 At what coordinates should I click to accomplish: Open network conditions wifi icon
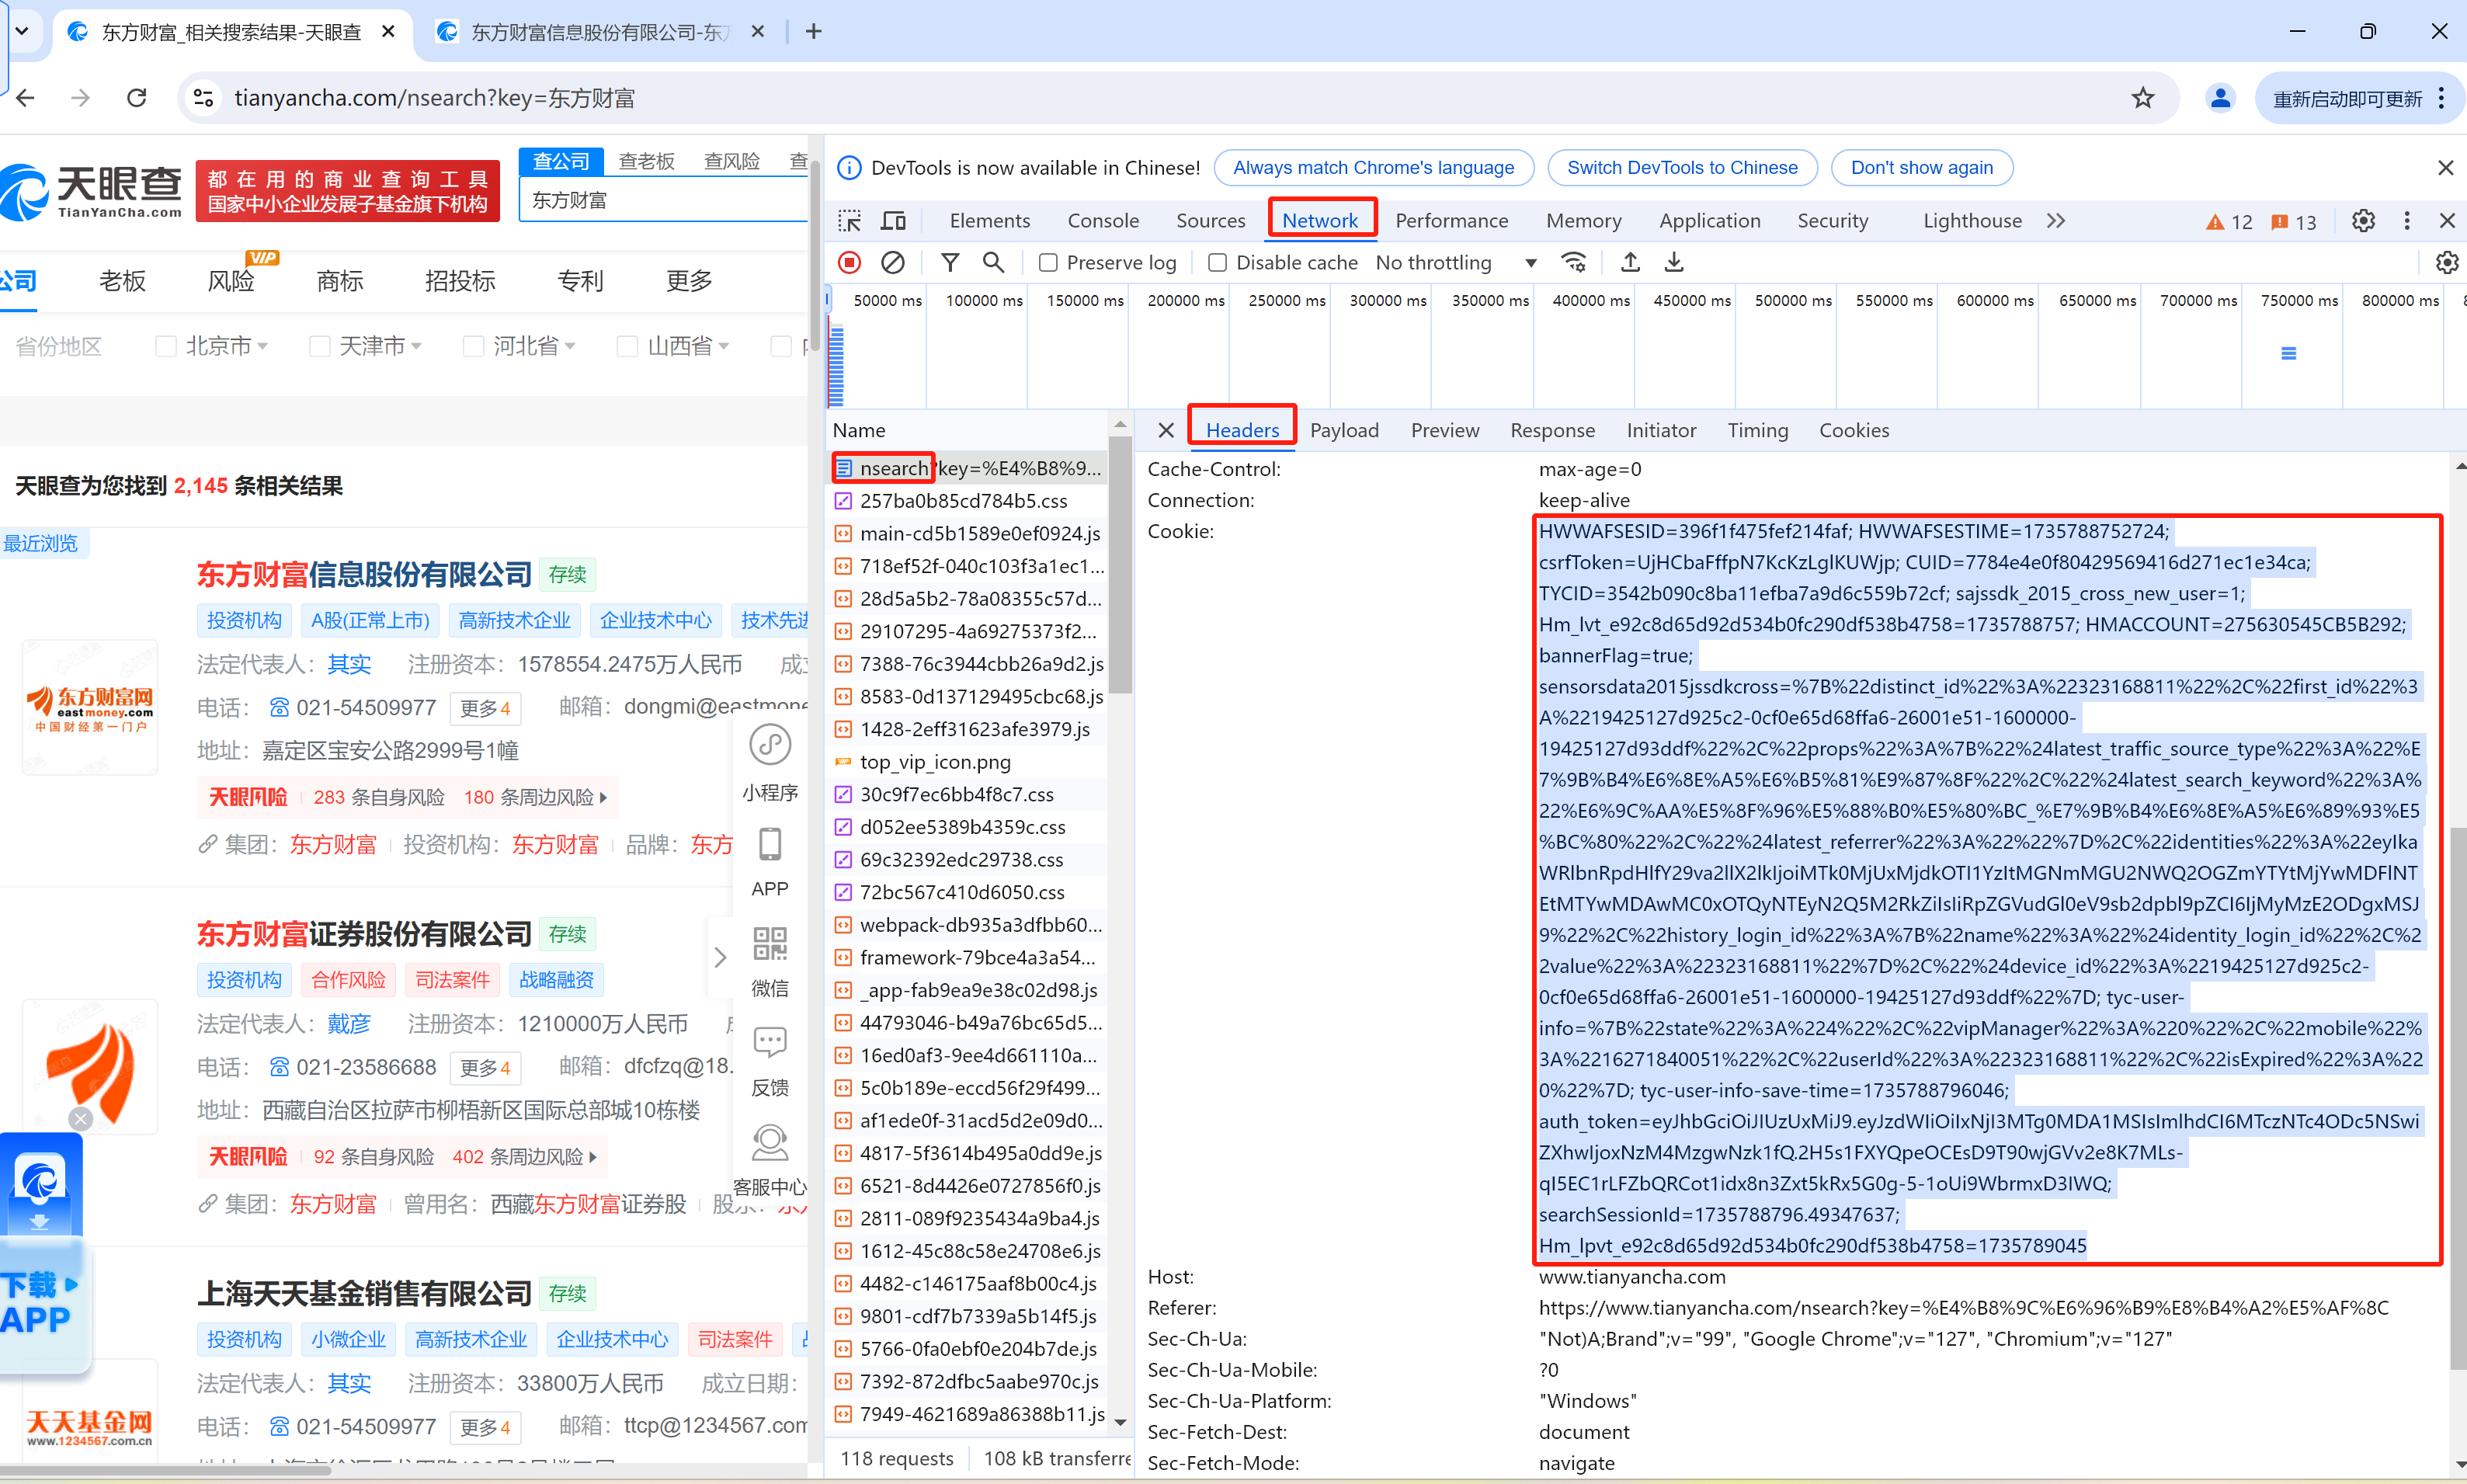click(1573, 263)
